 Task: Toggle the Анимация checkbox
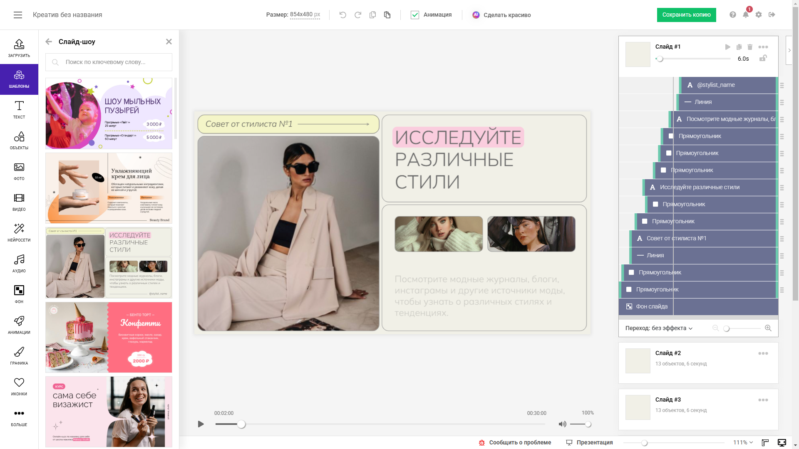(415, 15)
